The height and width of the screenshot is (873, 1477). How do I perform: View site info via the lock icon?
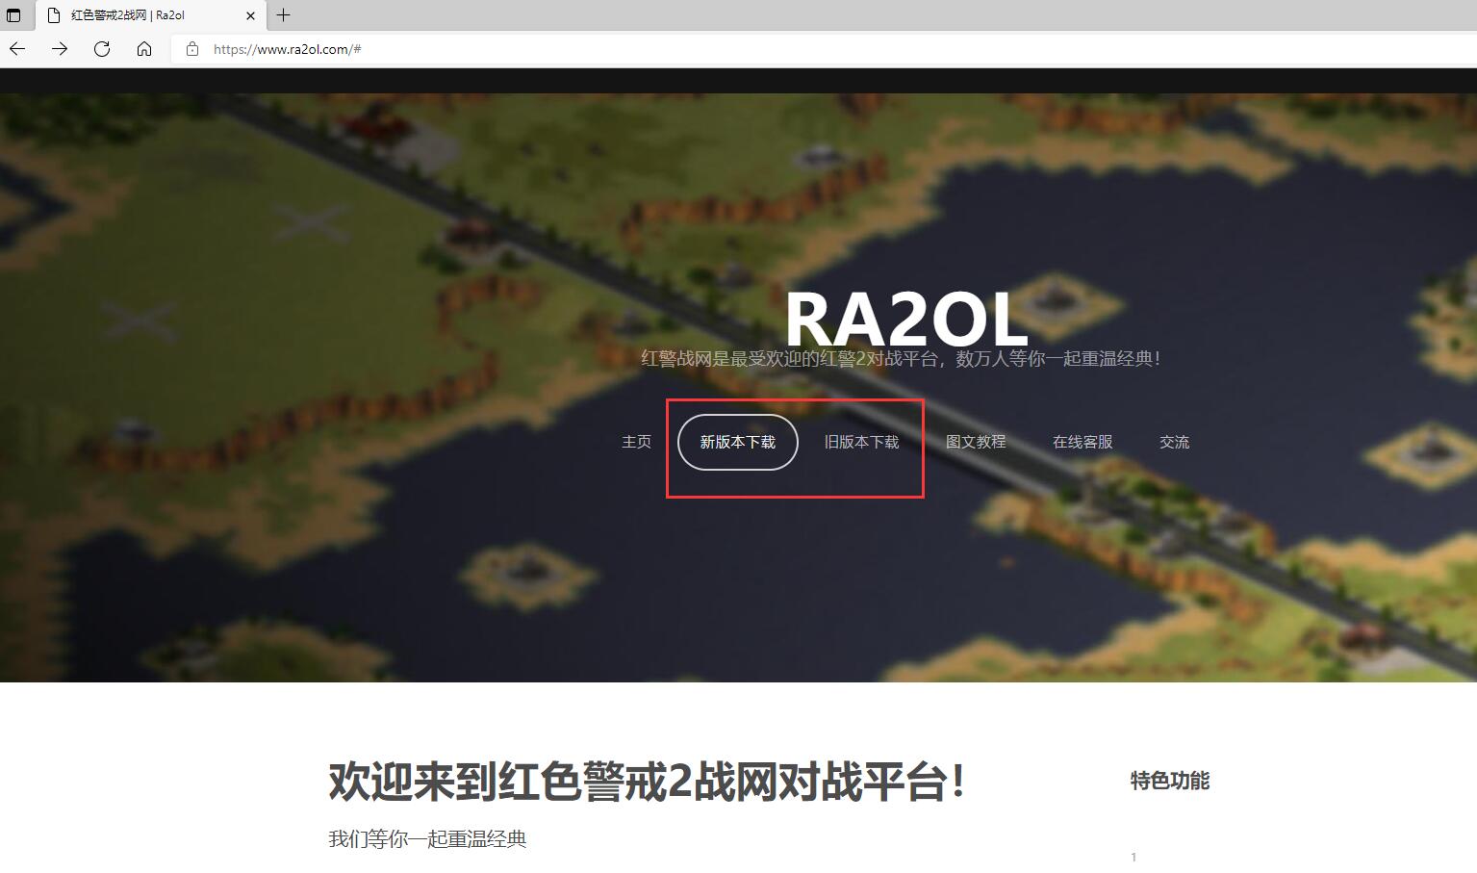click(192, 49)
